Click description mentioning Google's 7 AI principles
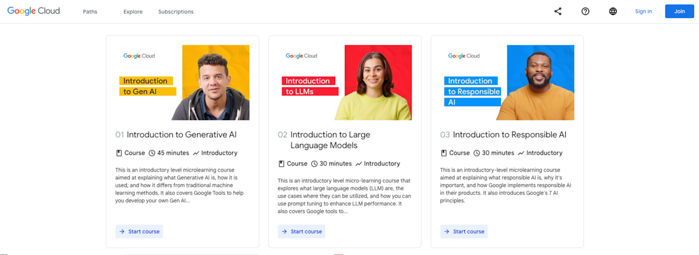This screenshot has width=699, height=255. pyautogui.click(x=505, y=185)
